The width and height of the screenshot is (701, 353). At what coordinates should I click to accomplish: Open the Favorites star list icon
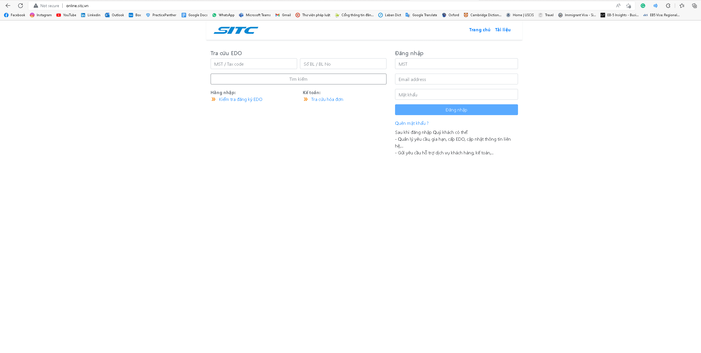tap(682, 6)
